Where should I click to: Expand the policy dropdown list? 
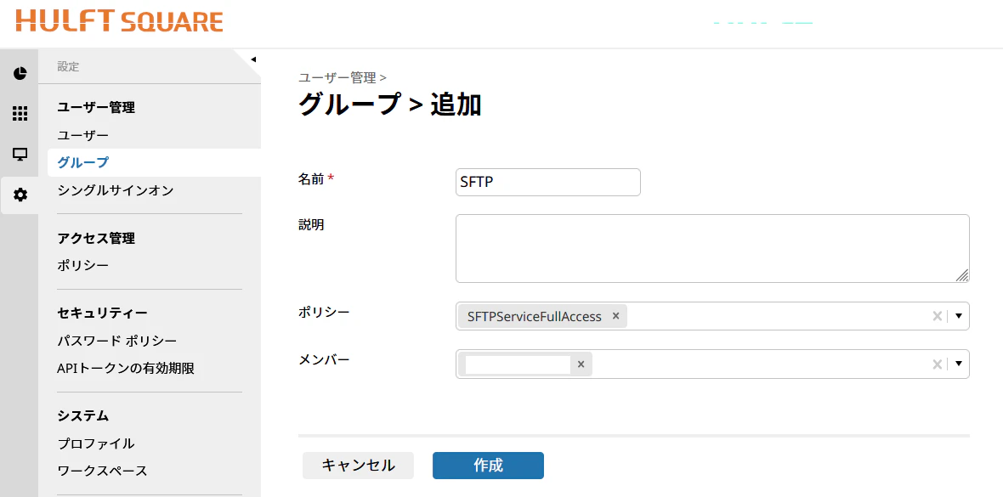959,316
